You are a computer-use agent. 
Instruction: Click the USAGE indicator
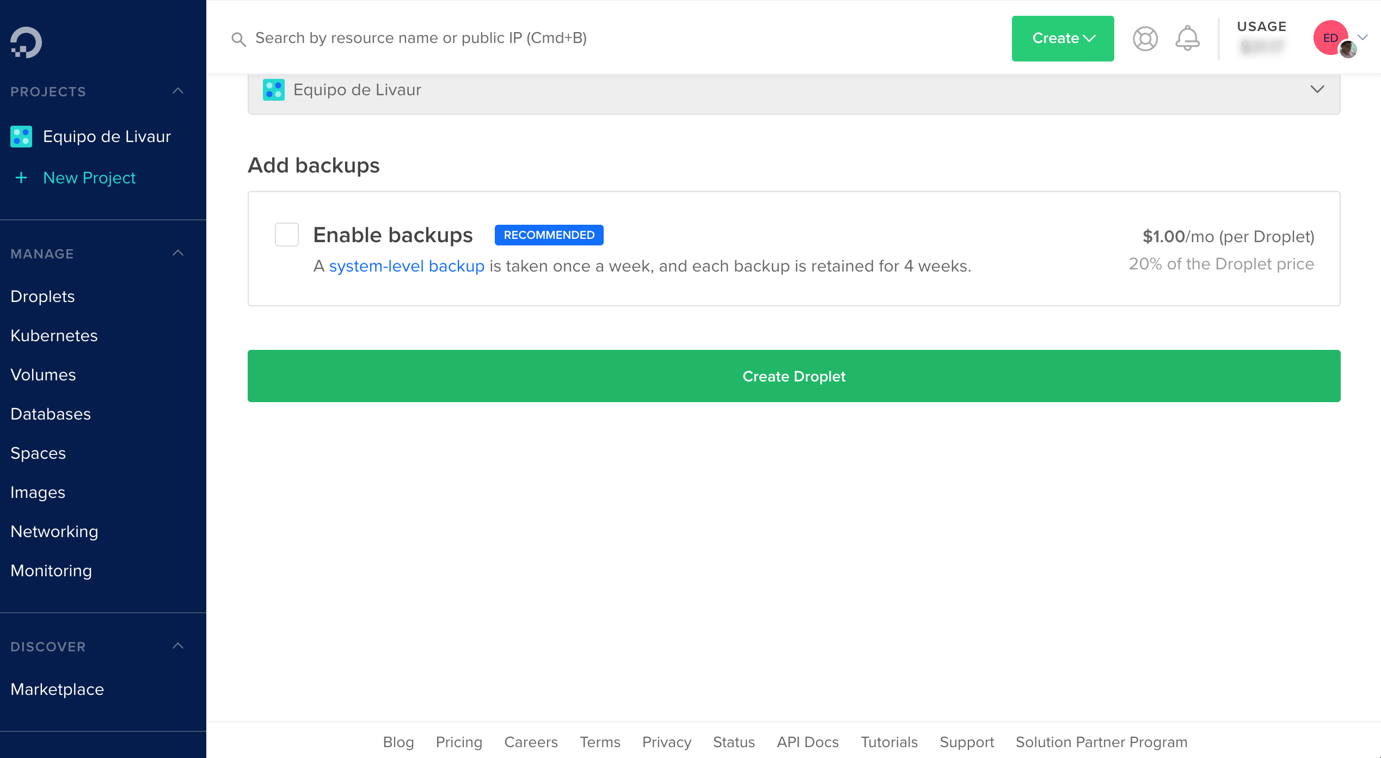click(1261, 38)
